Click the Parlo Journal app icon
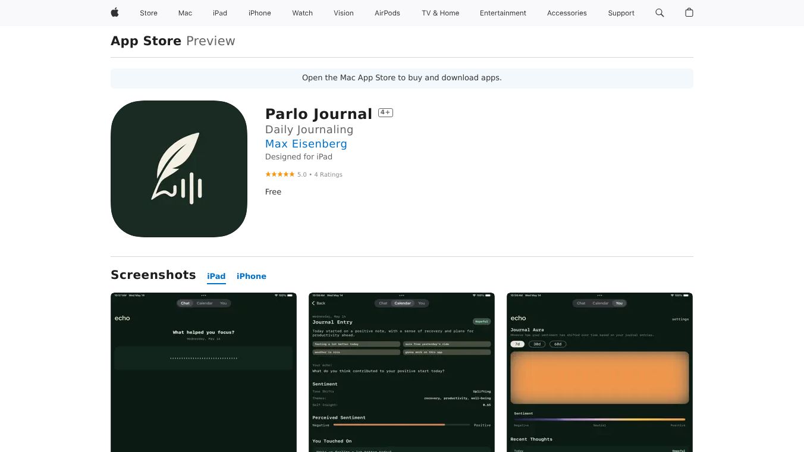 [179, 169]
